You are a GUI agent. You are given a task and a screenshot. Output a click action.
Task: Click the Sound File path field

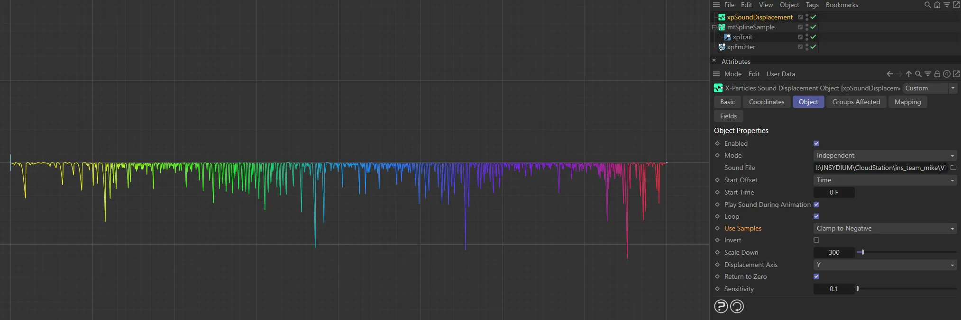click(x=881, y=168)
